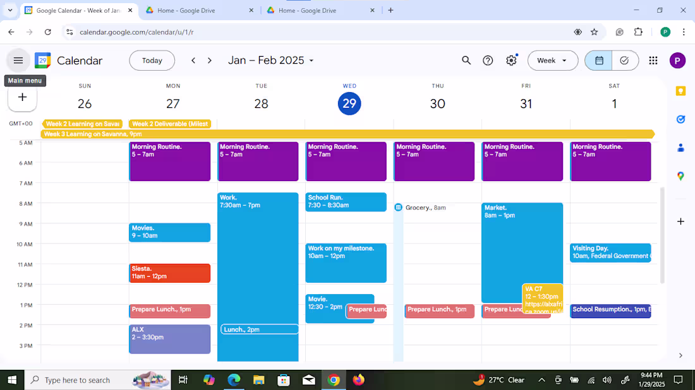Image resolution: width=695 pixels, height=390 pixels.
Task: Open Google Maps from the side panel
Action: [680, 175]
